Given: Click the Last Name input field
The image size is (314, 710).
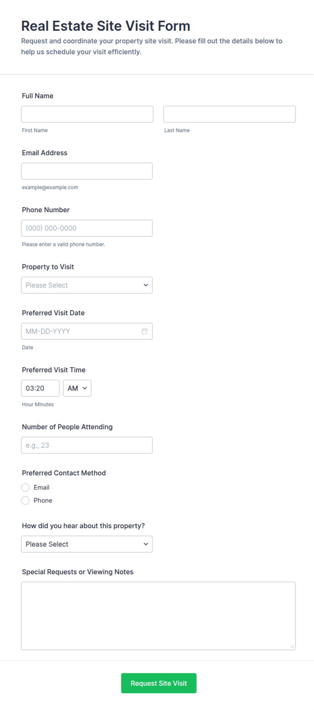Looking at the screenshot, I should 229,114.
